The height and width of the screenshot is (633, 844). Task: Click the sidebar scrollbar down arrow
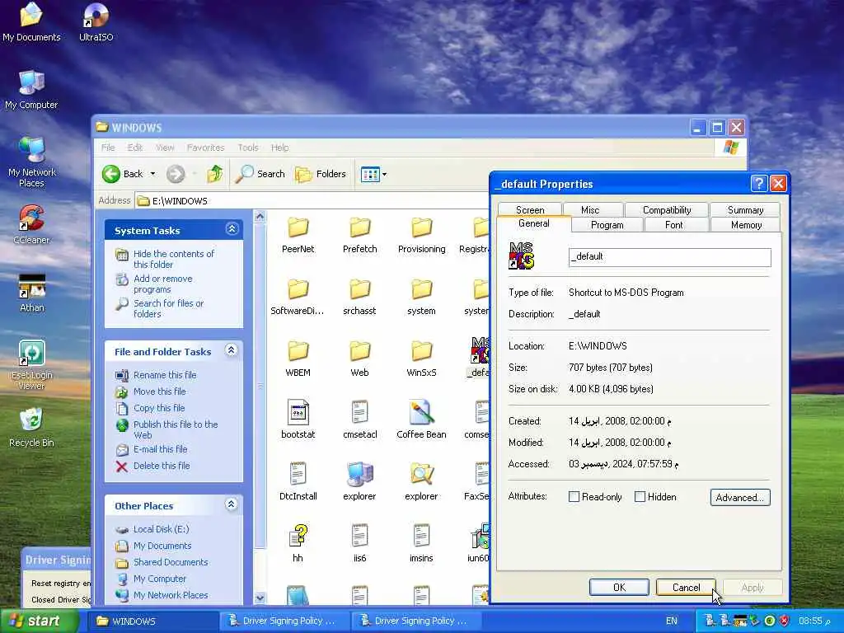coord(260,598)
